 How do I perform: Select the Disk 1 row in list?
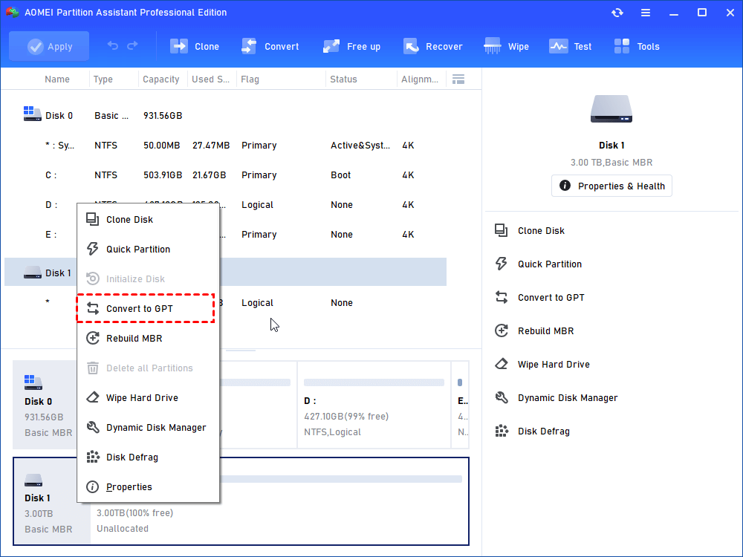click(x=226, y=273)
